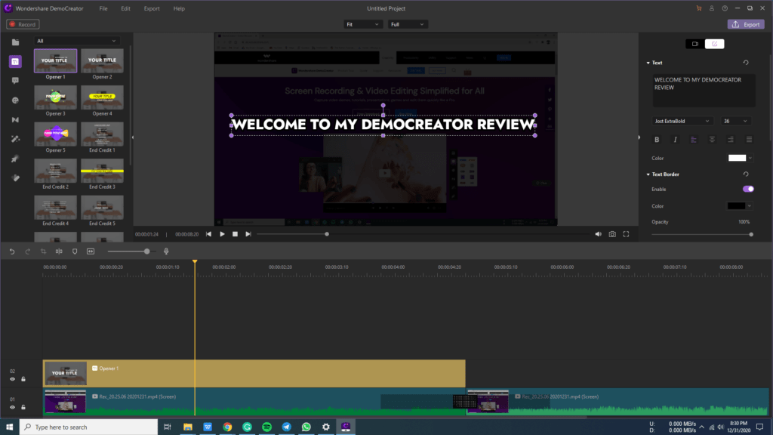Viewport: 773px width, 435px height.
Task: Reset the Text Border section settings
Action: pyautogui.click(x=746, y=174)
